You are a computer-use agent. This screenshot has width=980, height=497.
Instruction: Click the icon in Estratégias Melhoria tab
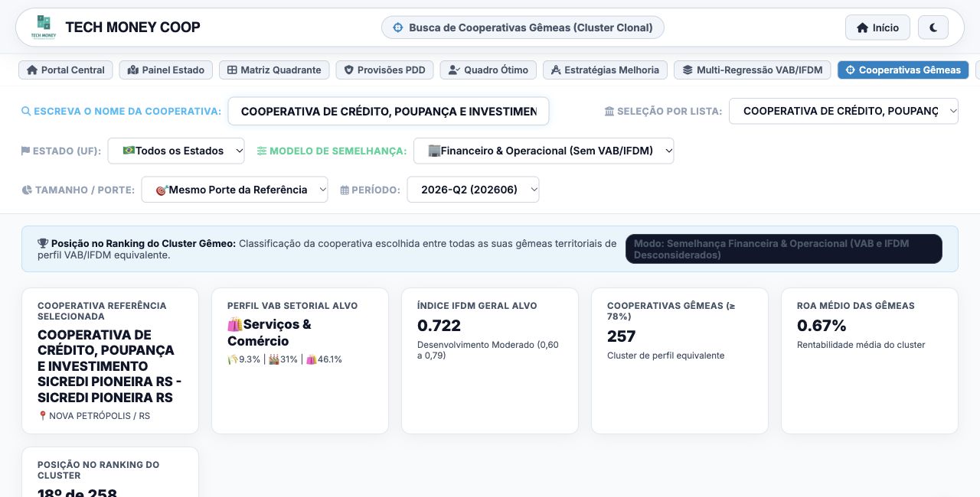click(x=556, y=70)
